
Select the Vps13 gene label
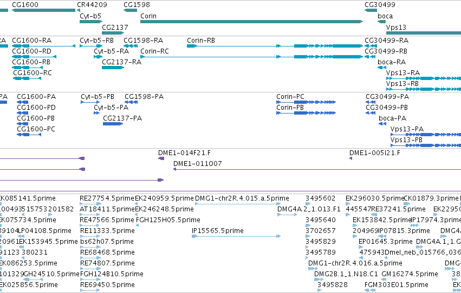[396, 27]
